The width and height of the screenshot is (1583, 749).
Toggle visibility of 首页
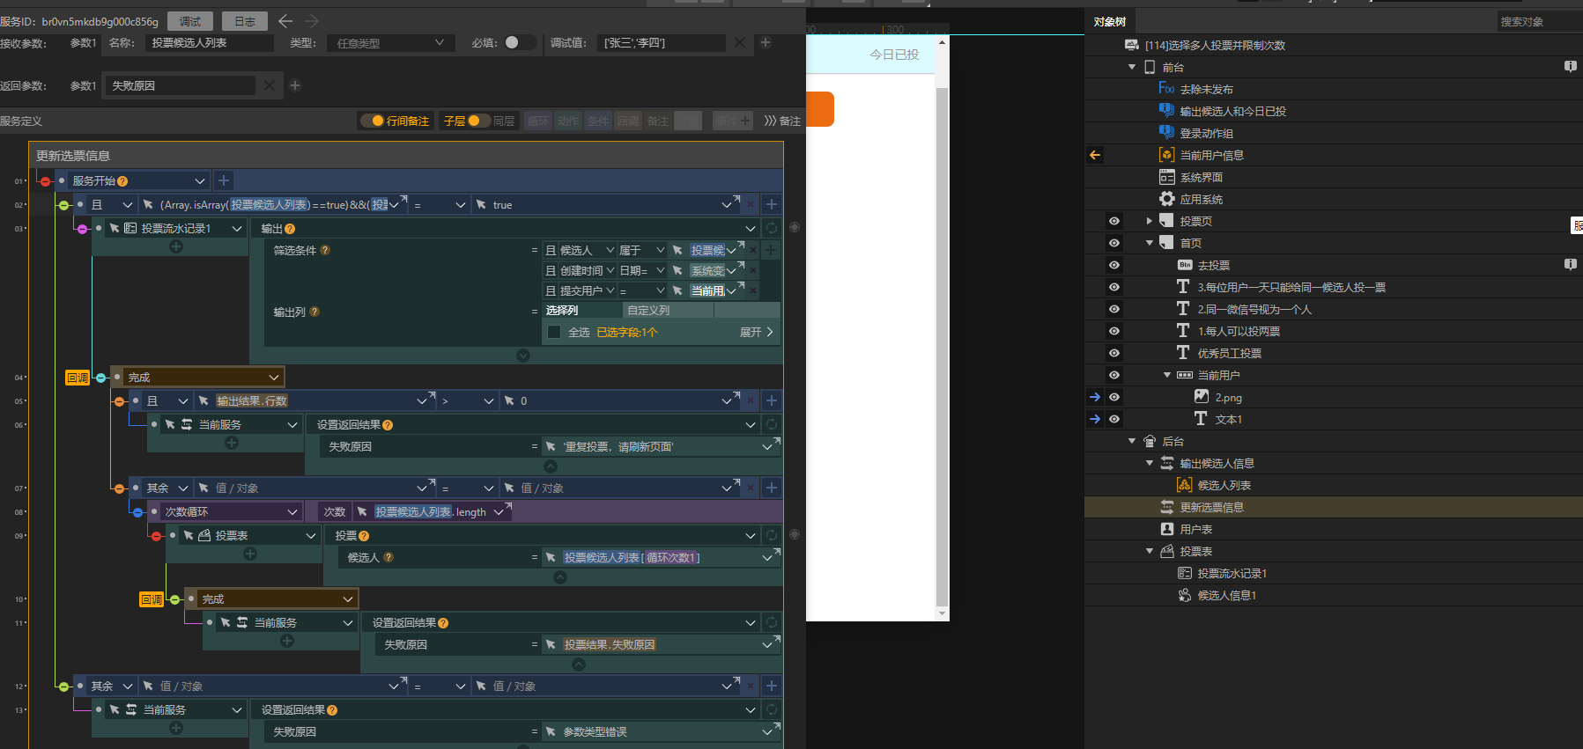click(1114, 243)
